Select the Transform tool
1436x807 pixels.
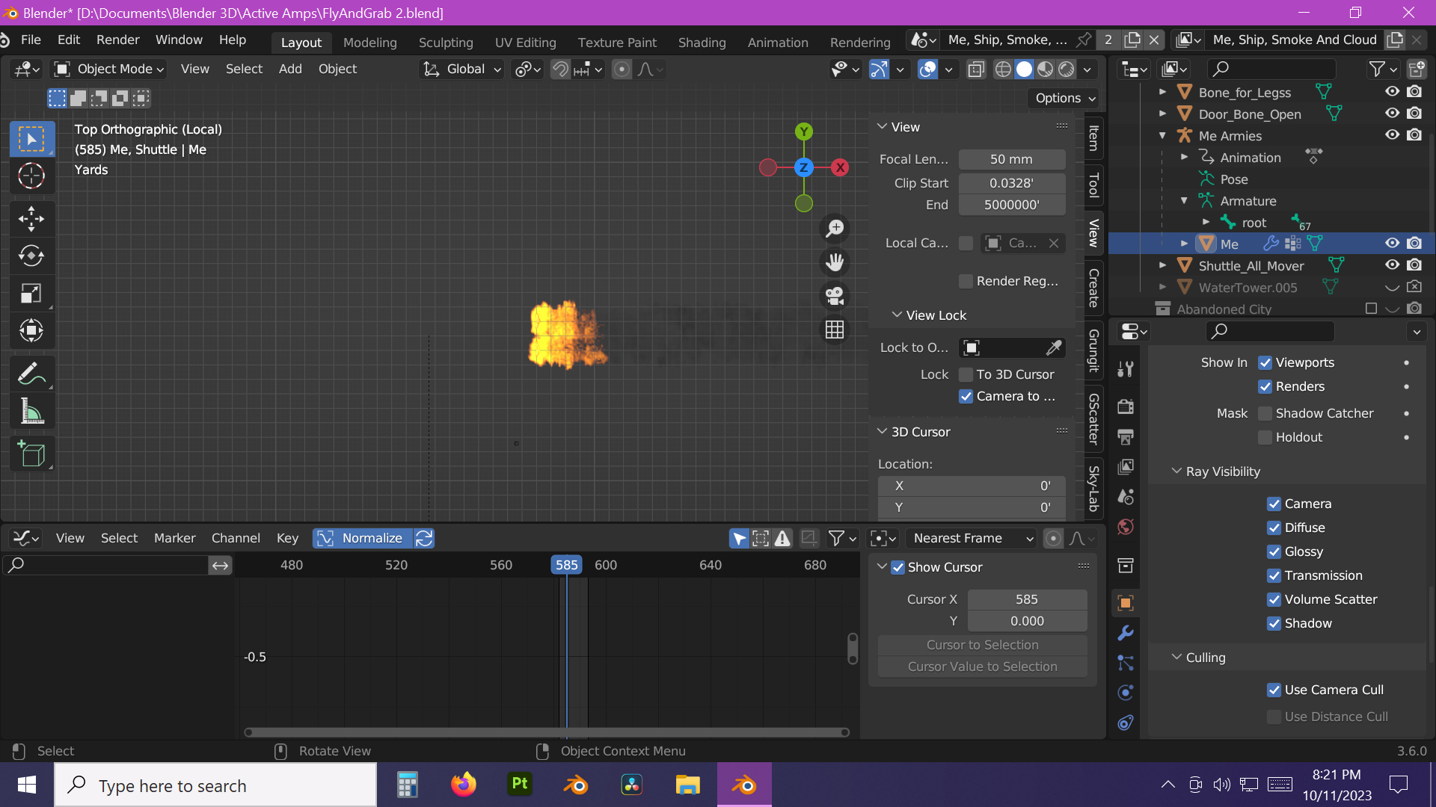pyautogui.click(x=31, y=330)
